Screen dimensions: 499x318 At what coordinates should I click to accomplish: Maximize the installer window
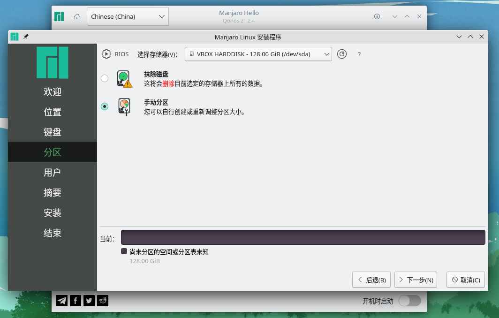(x=470, y=37)
